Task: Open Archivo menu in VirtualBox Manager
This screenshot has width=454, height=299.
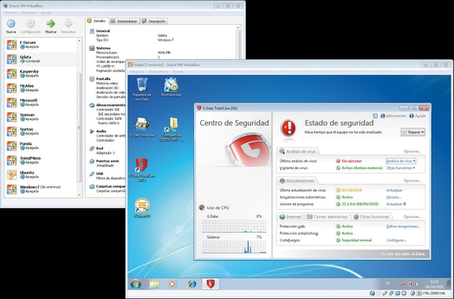Action: (x=11, y=12)
